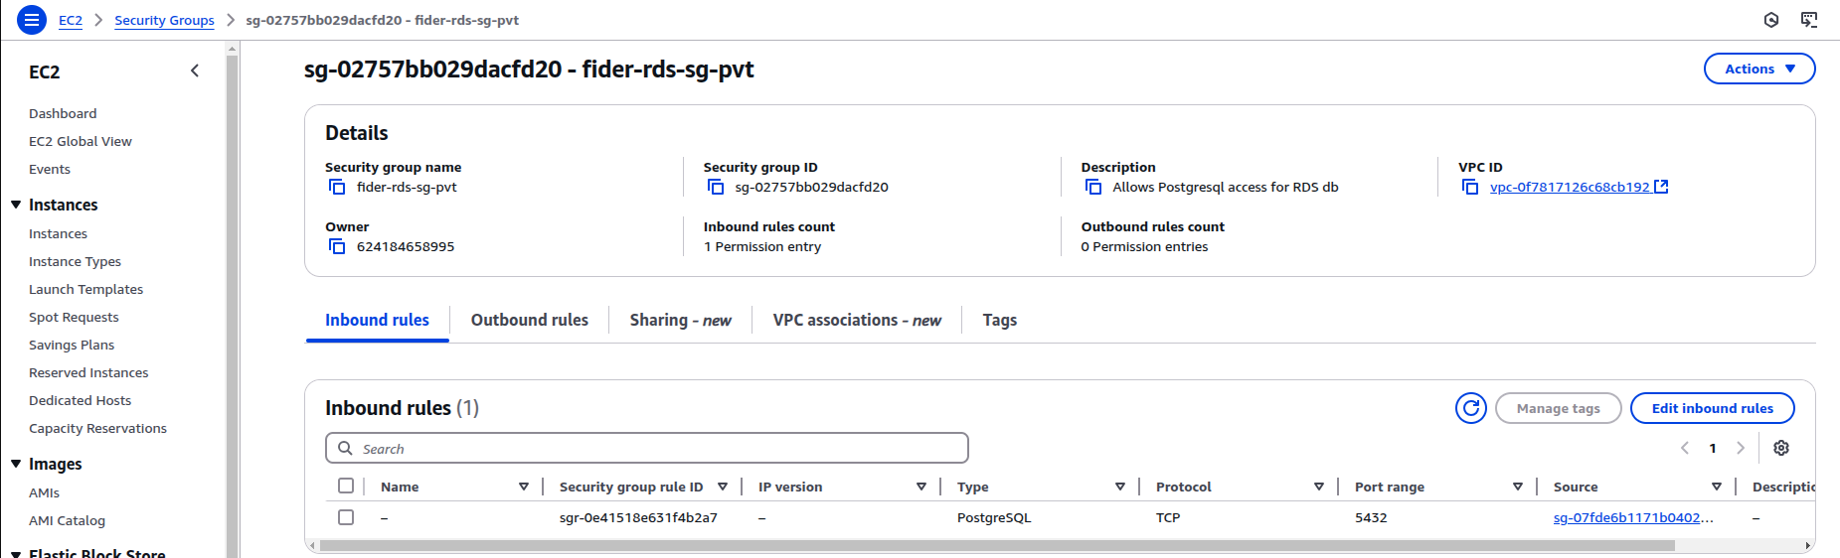Viewport: 1840px width, 558px height.
Task: Collapse the Images sidebar section
Action: [x=16, y=464]
